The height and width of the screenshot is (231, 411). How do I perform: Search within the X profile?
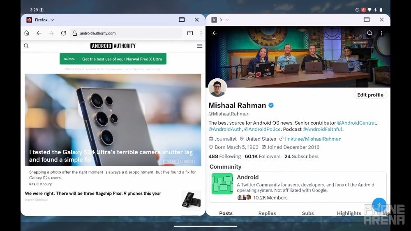(369, 33)
